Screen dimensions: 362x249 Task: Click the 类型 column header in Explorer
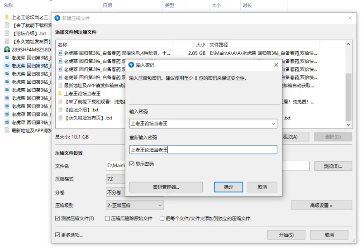point(169,5)
